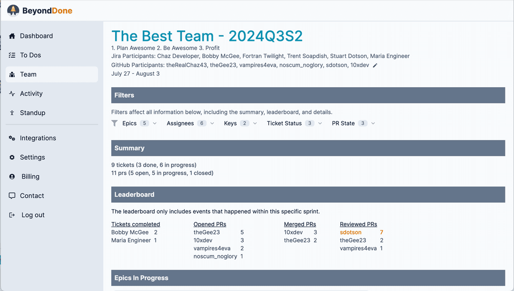
Task: Click the Activity pulse icon in sidebar
Action: [x=12, y=94]
